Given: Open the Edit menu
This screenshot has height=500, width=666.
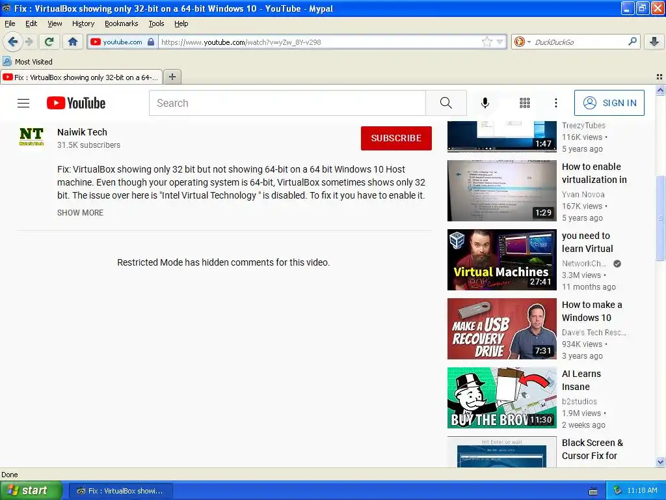Looking at the screenshot, I should (x=31, y=23).
